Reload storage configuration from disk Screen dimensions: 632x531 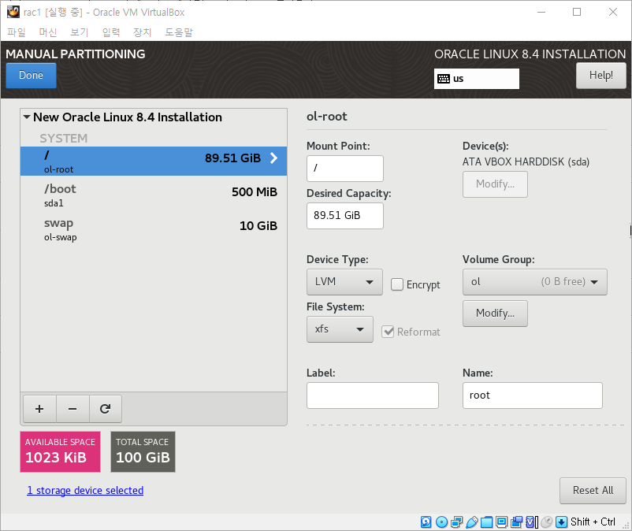point(105,409)
